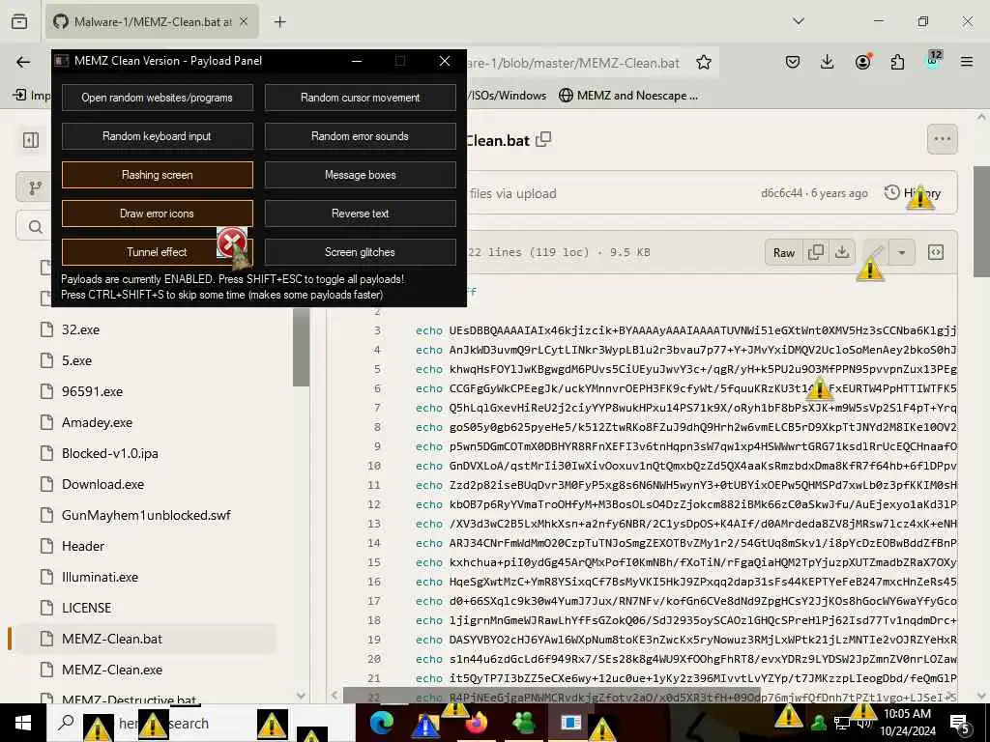Click line number 15 in the code
The width and height of the screenshot is (990, 742).
[x=374, y=562]
